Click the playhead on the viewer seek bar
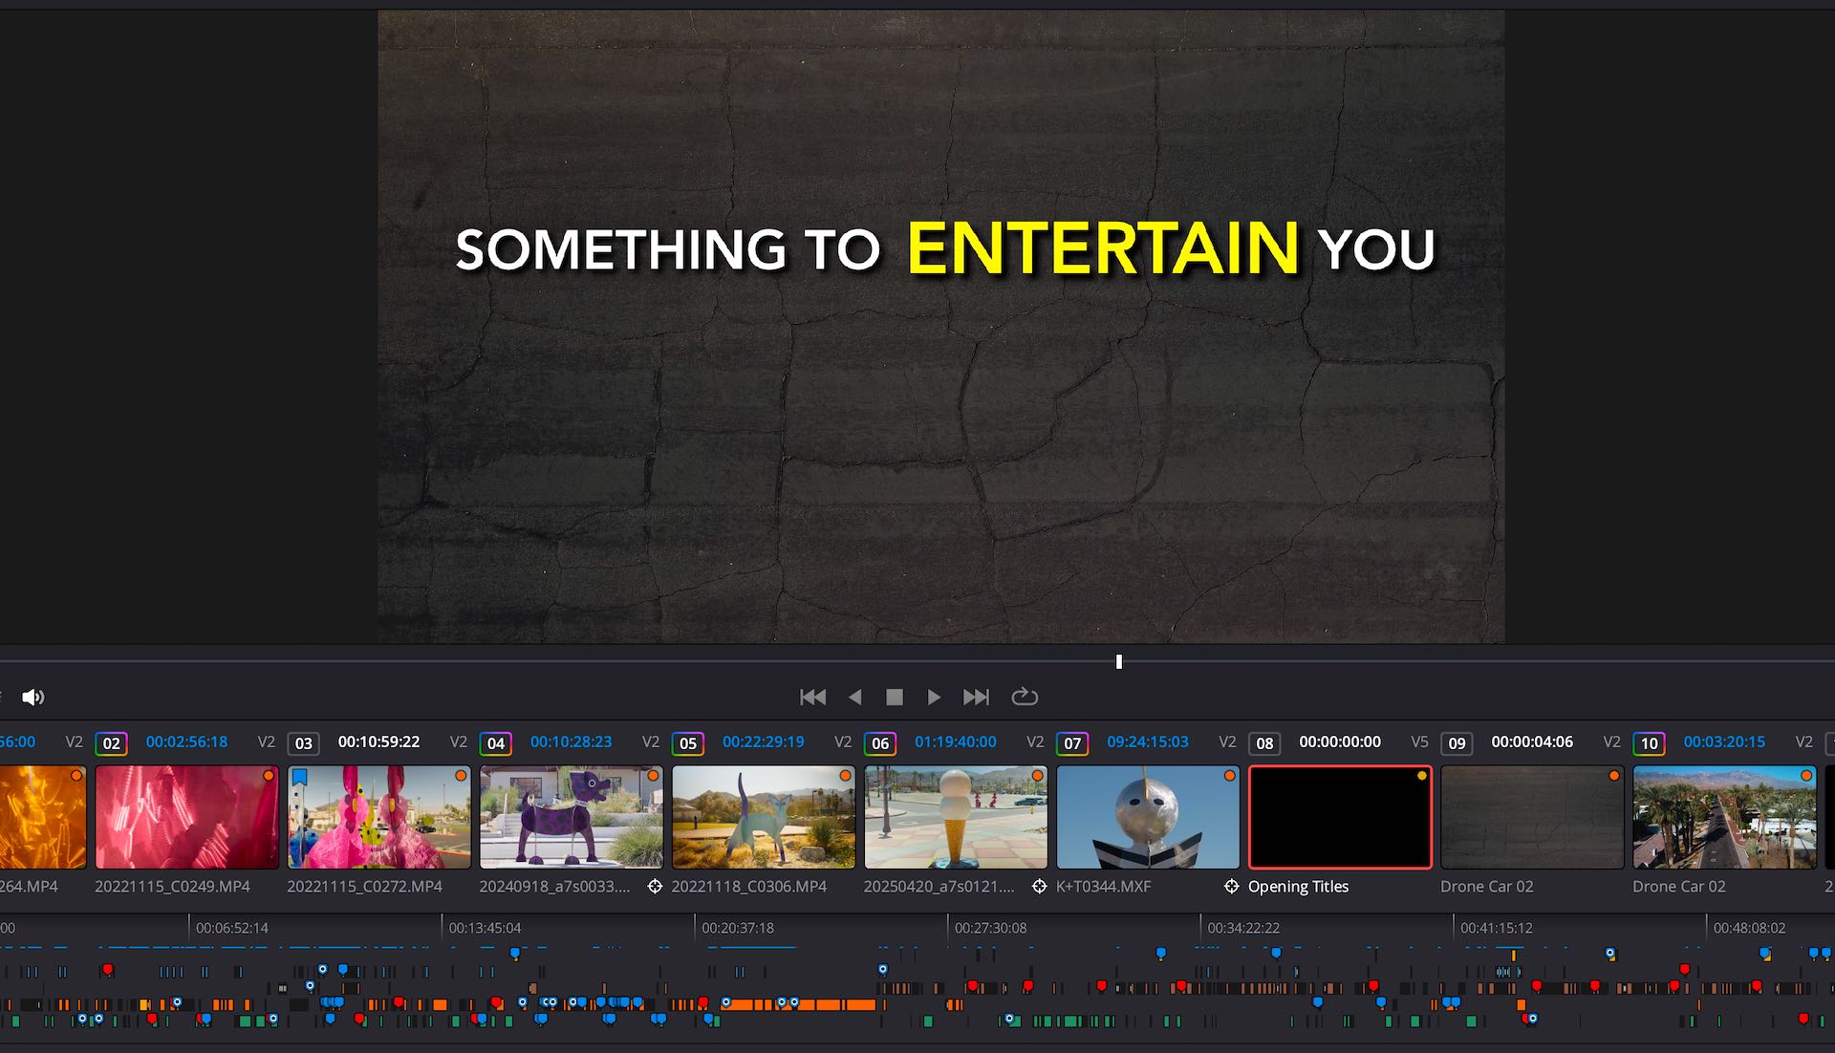This screenshot has width=1835, height=1053. [x=1118, y=661]
